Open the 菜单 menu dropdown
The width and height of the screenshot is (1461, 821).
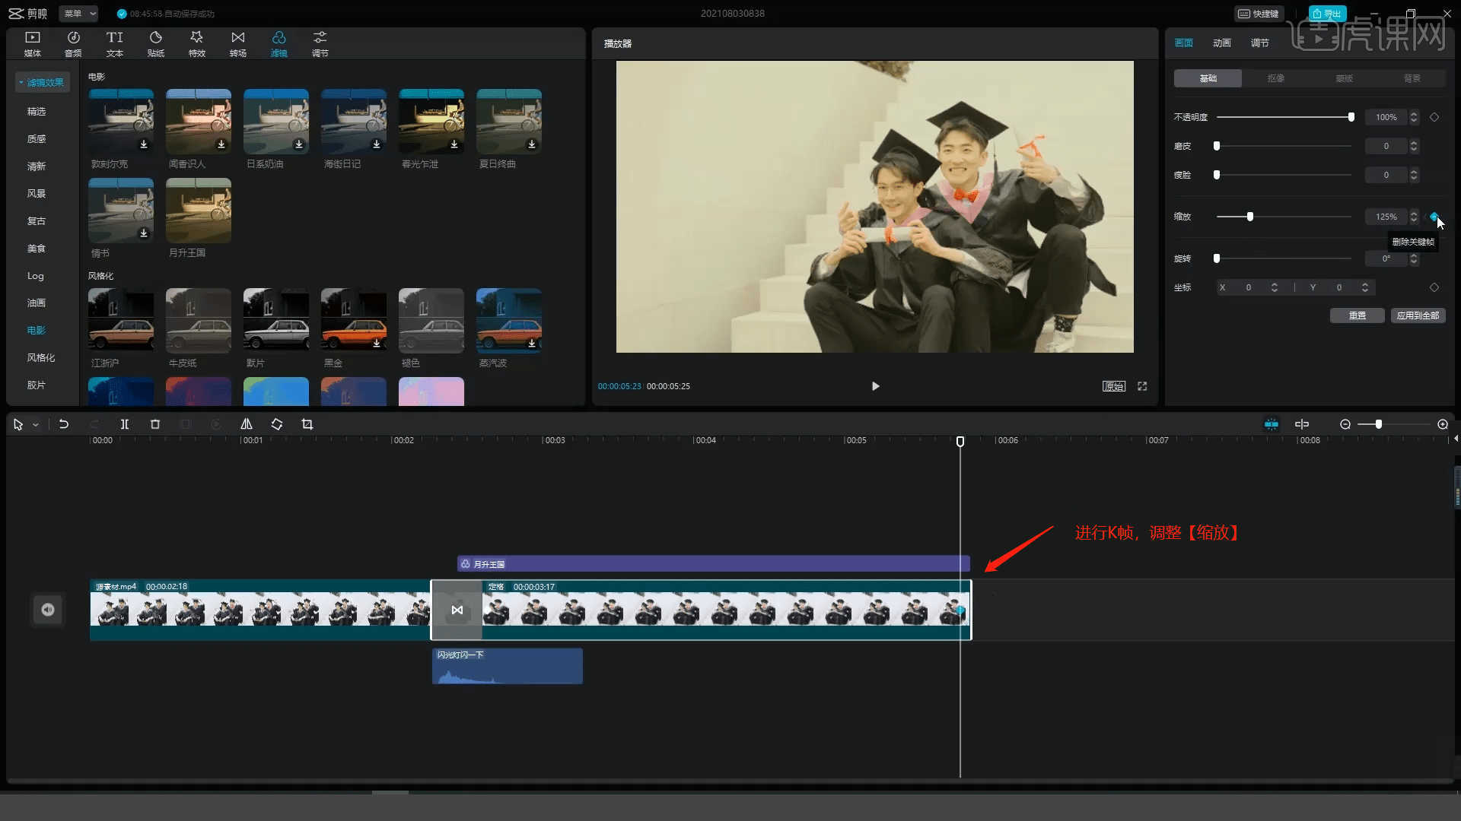tap(79, 14)
